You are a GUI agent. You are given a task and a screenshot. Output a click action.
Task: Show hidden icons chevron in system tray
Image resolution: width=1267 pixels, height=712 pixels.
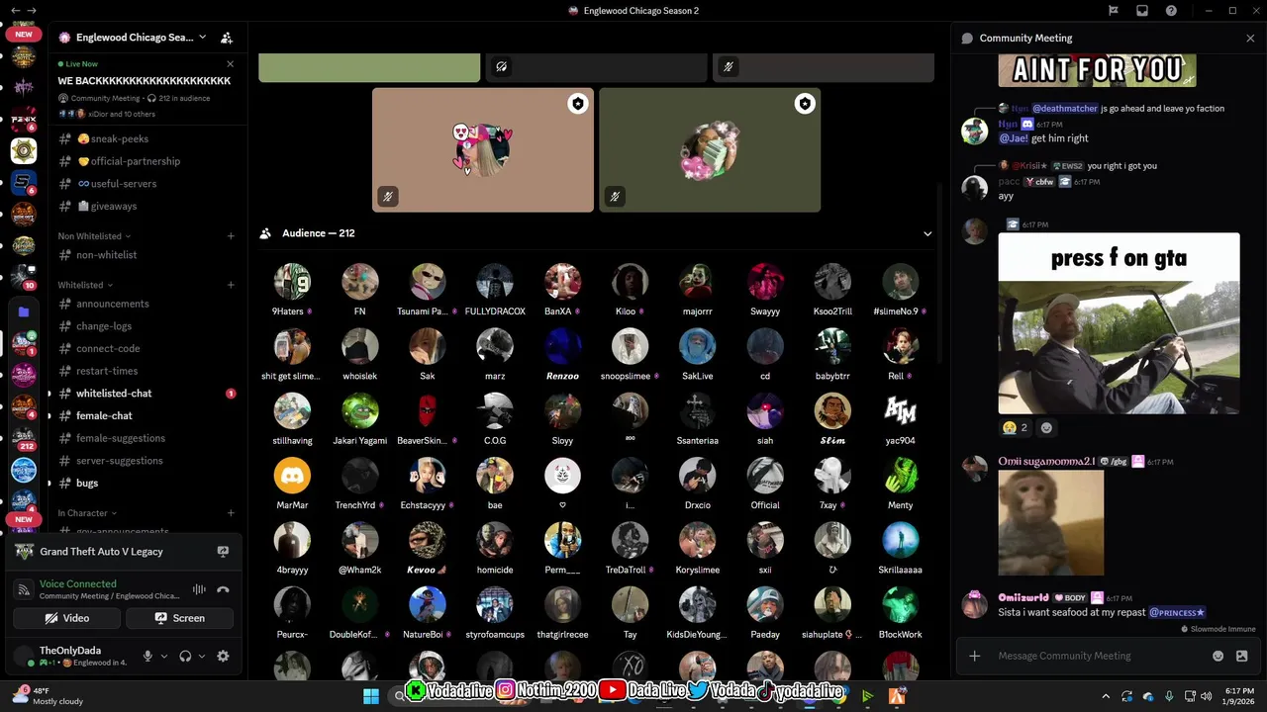click(1106, 696)
